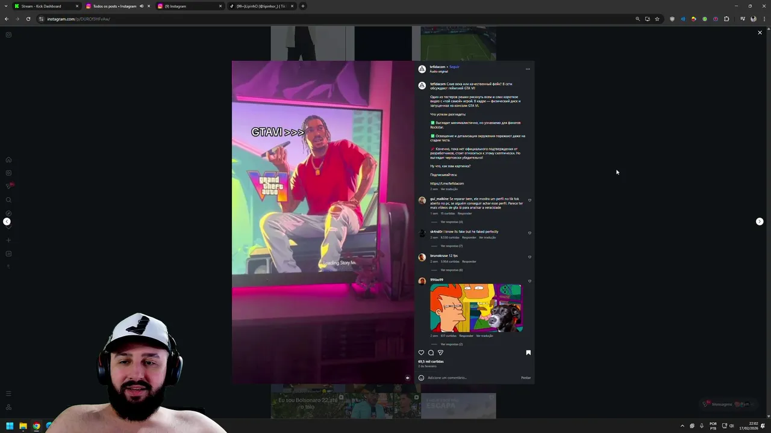771x433 pixels.
Task: Expand Ver respostas (6) under brunokruse
Action: click(x=451, y=270)
